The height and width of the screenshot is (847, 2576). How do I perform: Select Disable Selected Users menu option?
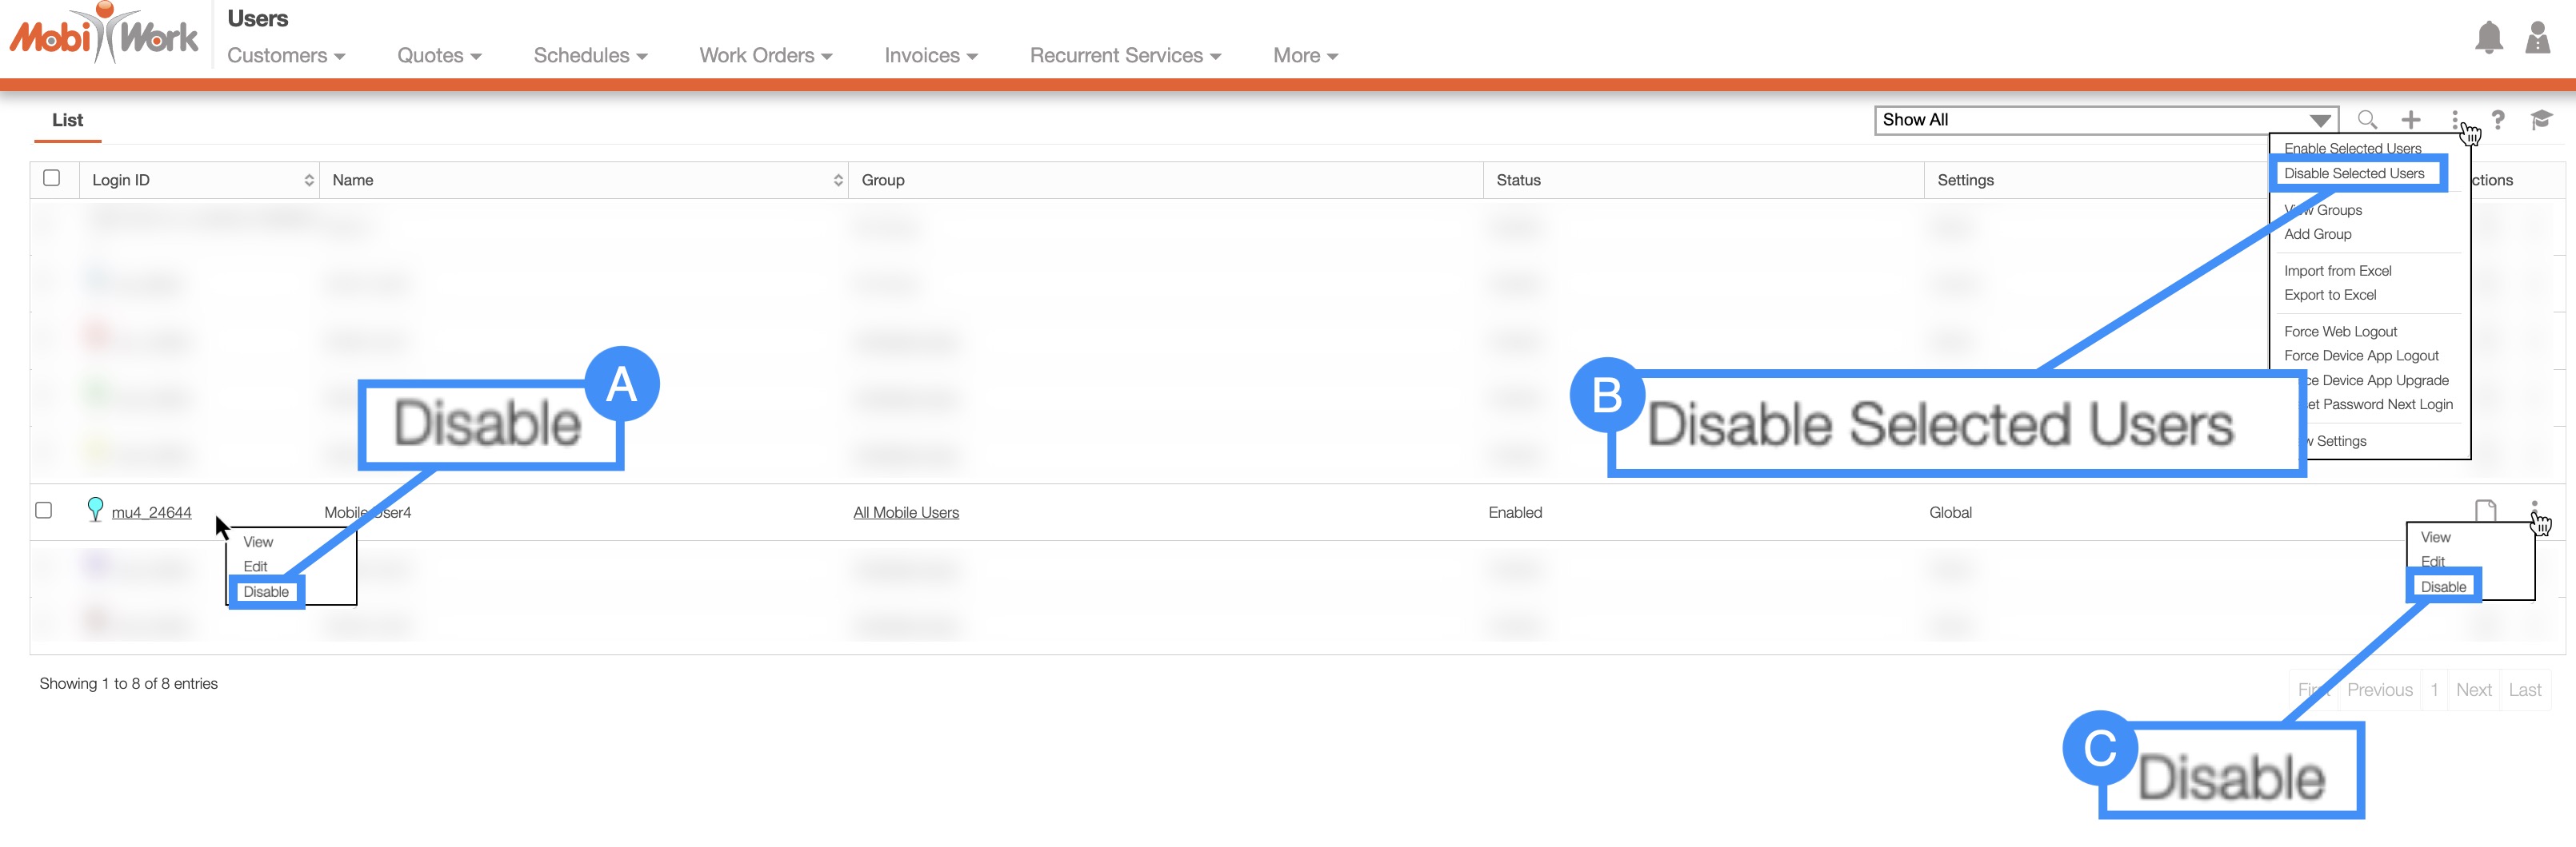click(x=2354, y=174)
